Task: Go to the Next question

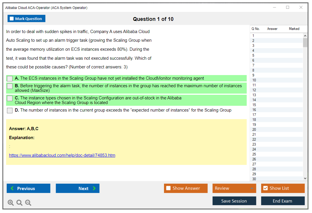Action: (77, 188)
